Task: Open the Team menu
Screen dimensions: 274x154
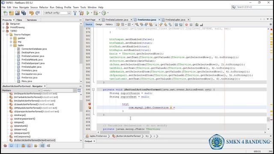Action: [76, 7]
